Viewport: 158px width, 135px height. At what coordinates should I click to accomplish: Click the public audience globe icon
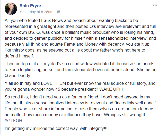pos(58,12)
